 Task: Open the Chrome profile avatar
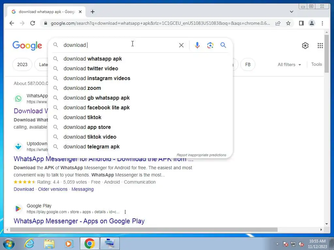[311, 23]
